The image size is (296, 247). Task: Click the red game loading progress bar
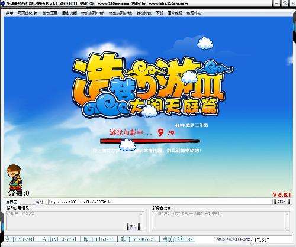click(150, 141)
